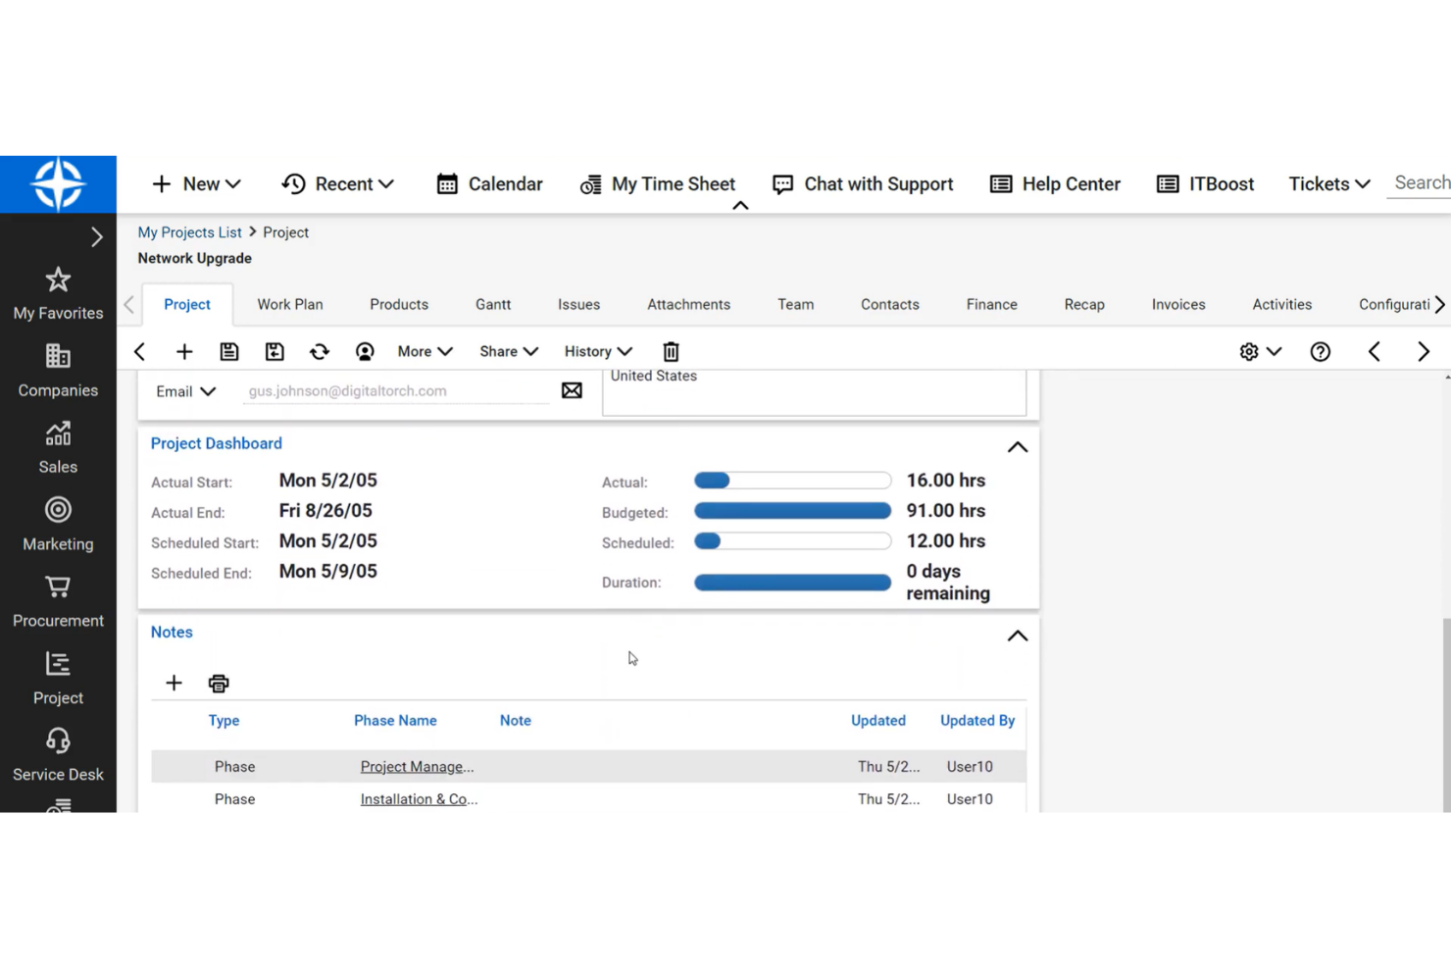The height and width of the screenshot is (968, 1451).
Task: Collapse the Notes section
Action: 1017,636
